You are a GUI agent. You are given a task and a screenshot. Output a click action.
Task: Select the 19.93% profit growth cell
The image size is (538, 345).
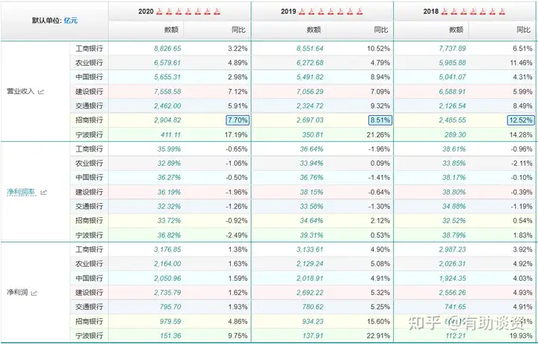pyautogui.click(x=522, y=336)
